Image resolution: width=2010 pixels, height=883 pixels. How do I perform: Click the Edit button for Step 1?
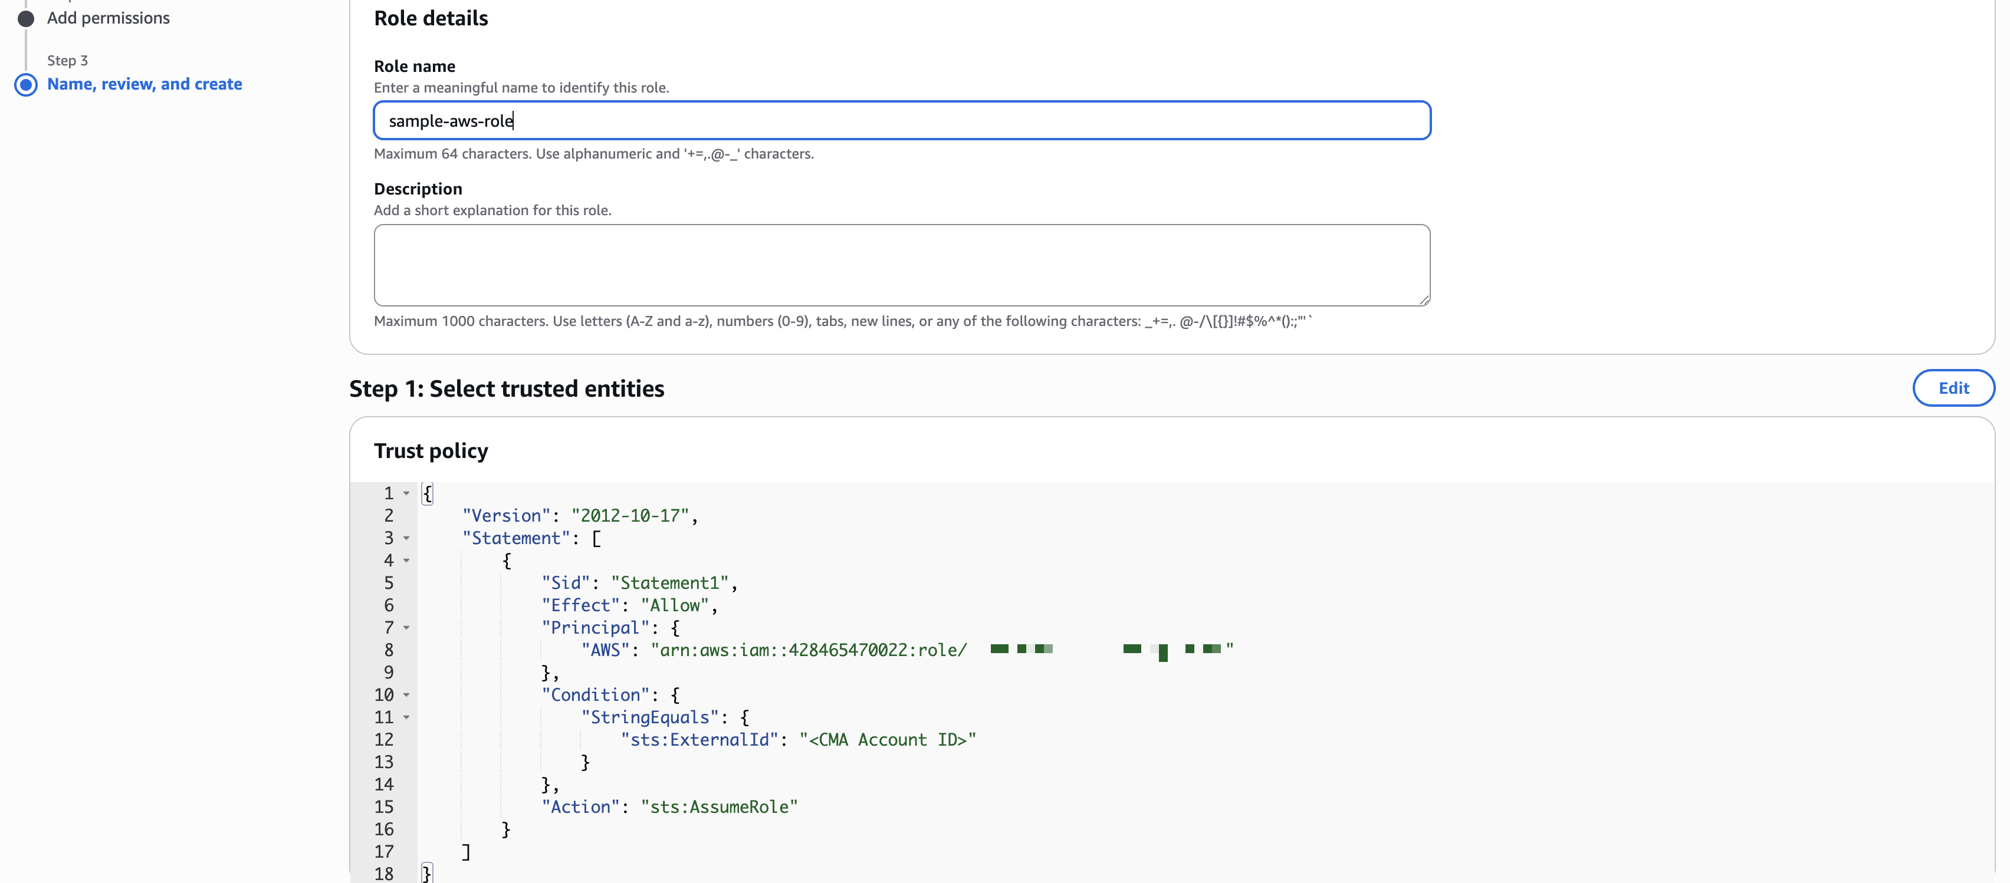pos(1953,388)
